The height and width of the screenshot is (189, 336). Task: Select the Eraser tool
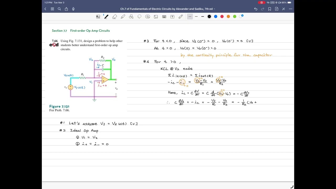(115, 17)
